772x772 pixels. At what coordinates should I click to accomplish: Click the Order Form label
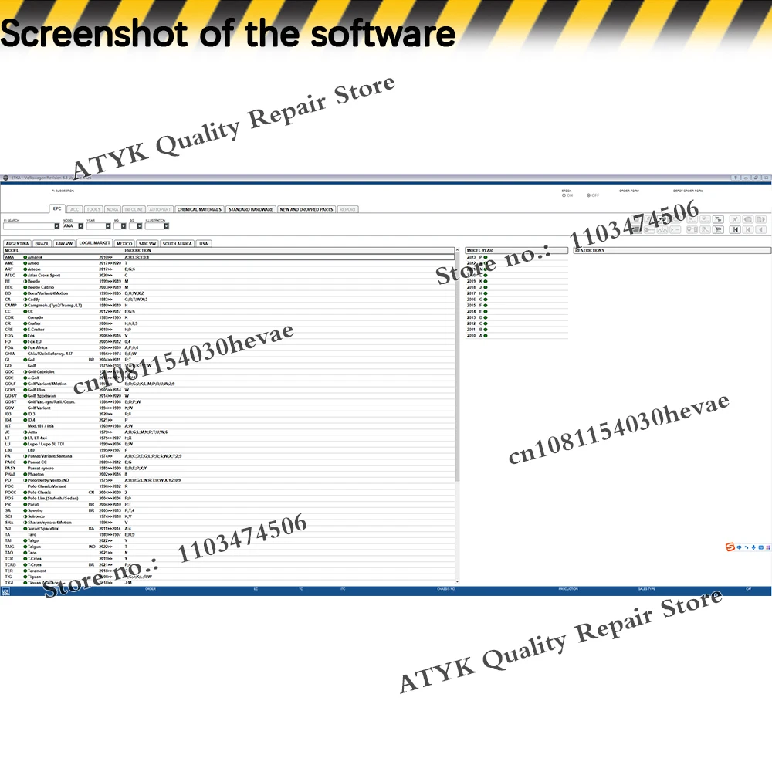tap(628, 191)
